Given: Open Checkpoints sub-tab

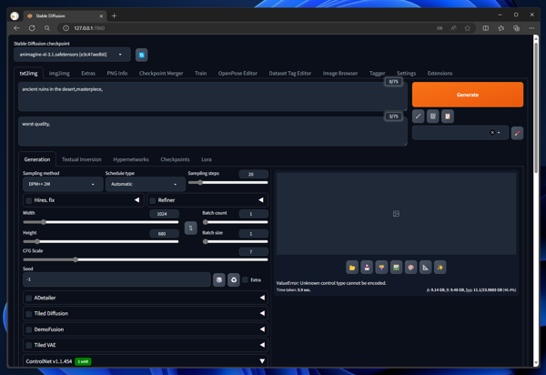Looking at the screenshot, I should (175, 159).
